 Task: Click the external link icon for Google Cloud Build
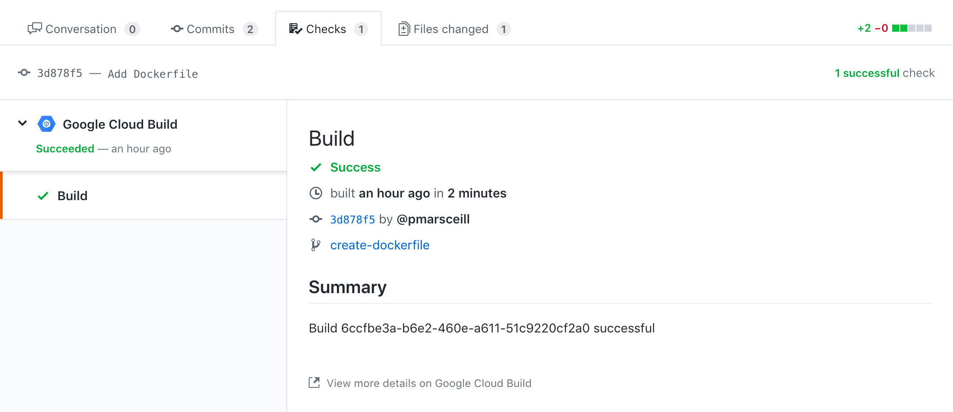tap(315, 383)
